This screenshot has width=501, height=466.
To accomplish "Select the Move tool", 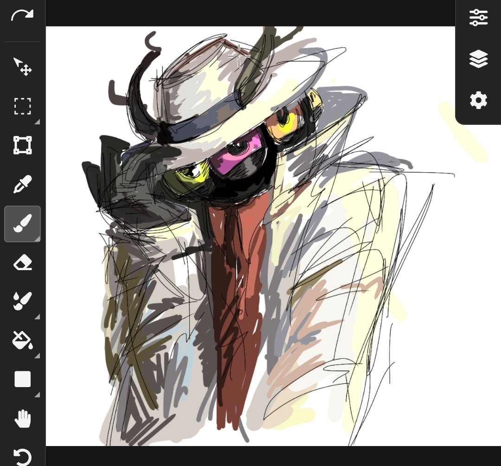I will click(22, 66).
